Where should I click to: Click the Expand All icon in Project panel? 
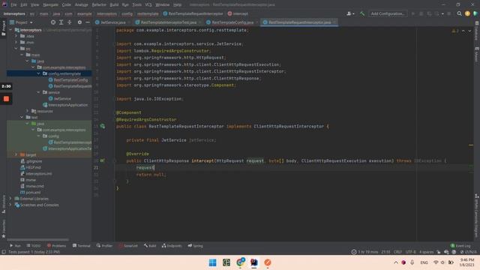point(61,22)
